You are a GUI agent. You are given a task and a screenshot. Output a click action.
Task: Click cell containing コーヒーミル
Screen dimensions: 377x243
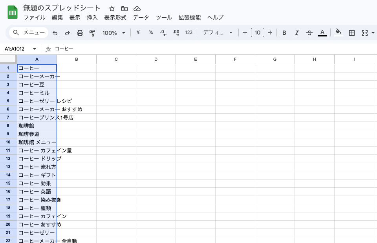(37, 93)
